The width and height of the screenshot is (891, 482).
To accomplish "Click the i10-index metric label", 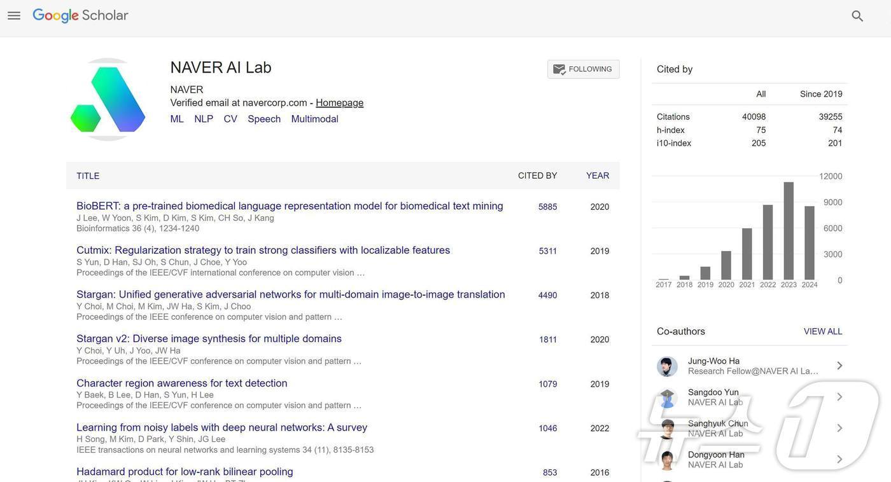I will [x=674, y=143].
